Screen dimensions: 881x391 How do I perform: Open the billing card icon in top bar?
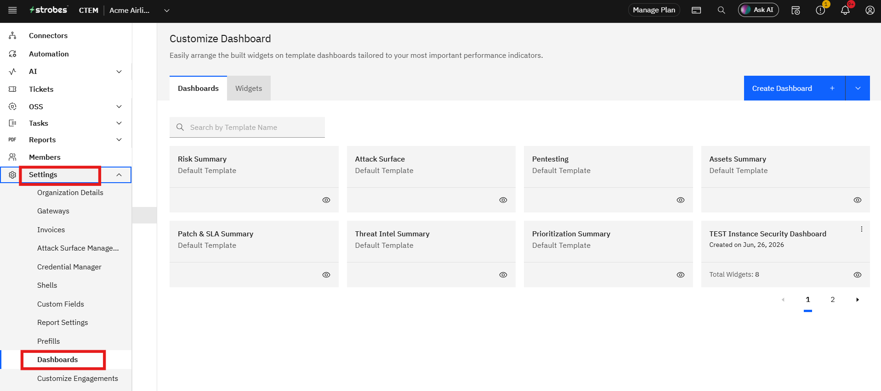[x=696, y=10]
